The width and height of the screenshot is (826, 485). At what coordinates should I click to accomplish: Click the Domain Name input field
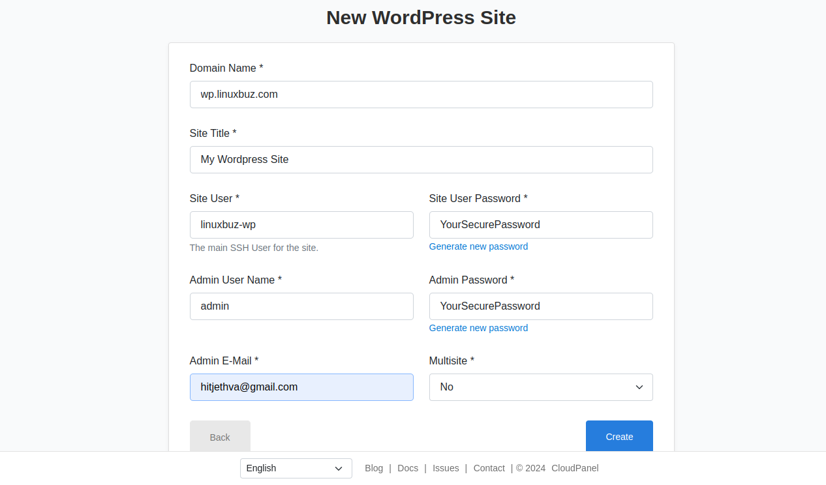point(421,95)
